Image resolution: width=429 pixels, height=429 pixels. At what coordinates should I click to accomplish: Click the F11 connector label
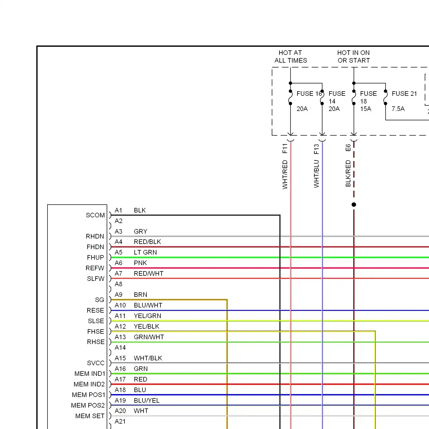coord(285,148)
